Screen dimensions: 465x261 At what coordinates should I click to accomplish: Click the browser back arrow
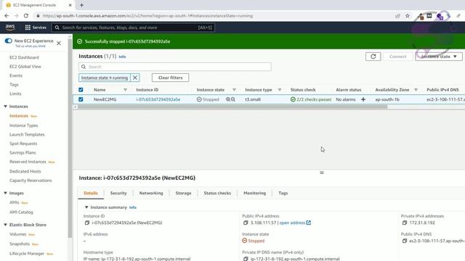(7, 16)
